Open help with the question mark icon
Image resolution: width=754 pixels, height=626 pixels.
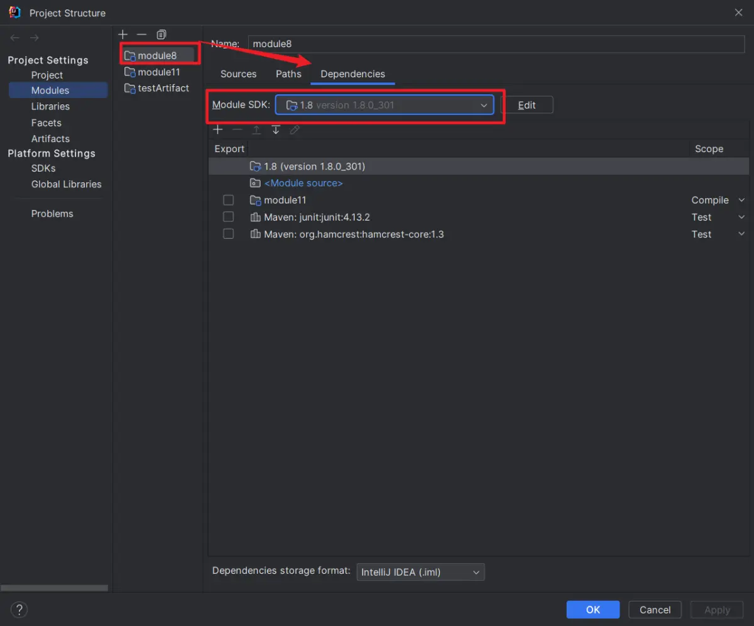point(19,609)
